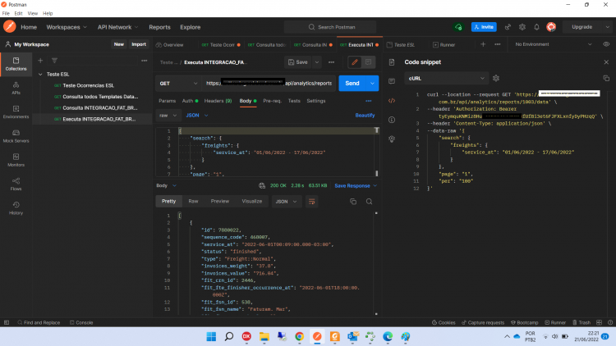Screen dimensions: 616x346
Task: Open the HTTP method GET dropdown
Action: (178, 83)
